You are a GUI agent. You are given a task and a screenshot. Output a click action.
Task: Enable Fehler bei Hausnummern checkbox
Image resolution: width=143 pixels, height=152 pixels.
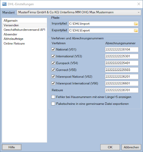click(53, 97)
